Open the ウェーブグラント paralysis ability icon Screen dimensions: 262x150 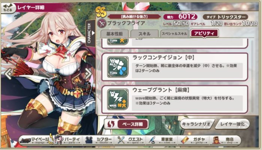pyautogui.click(x=118, y=100)
